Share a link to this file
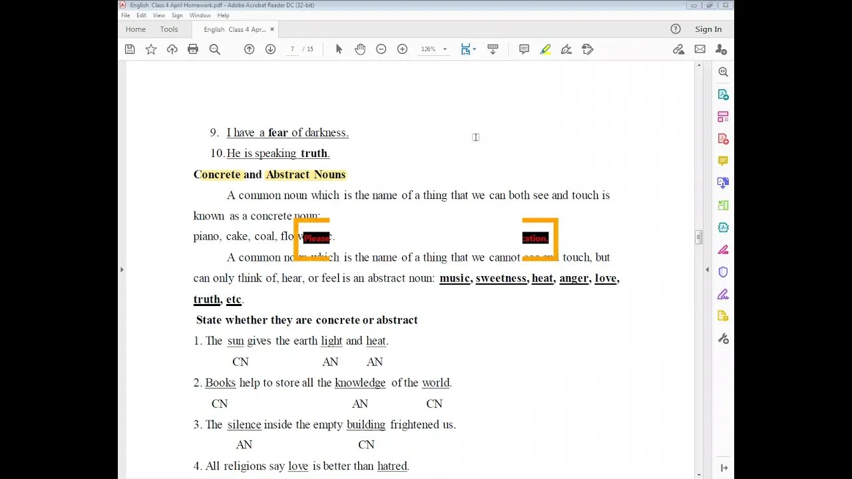The image size is (852, 479). pos(678,49)
